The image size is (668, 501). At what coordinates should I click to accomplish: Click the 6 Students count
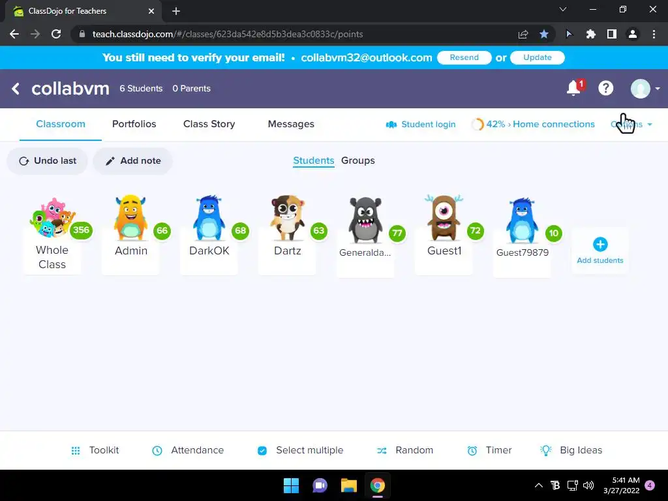(x=141, y=89)
